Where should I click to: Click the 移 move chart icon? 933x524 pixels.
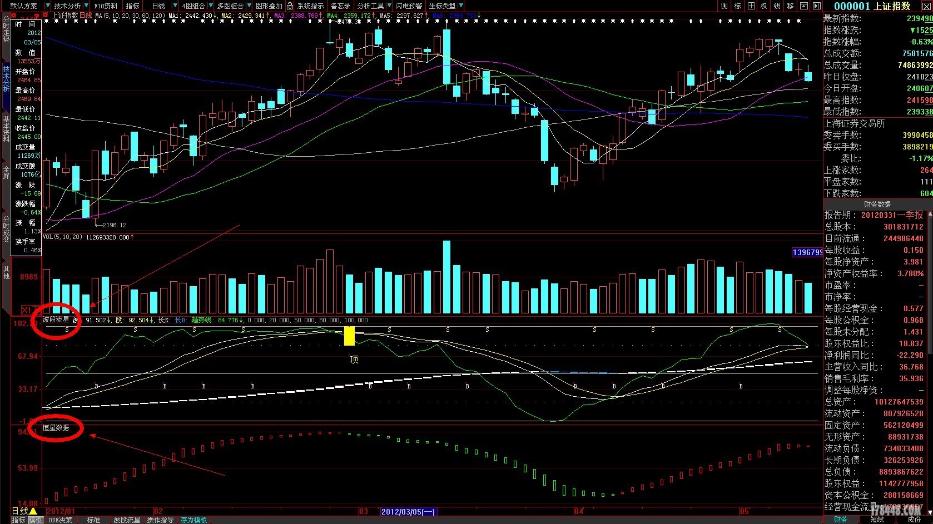790,6
